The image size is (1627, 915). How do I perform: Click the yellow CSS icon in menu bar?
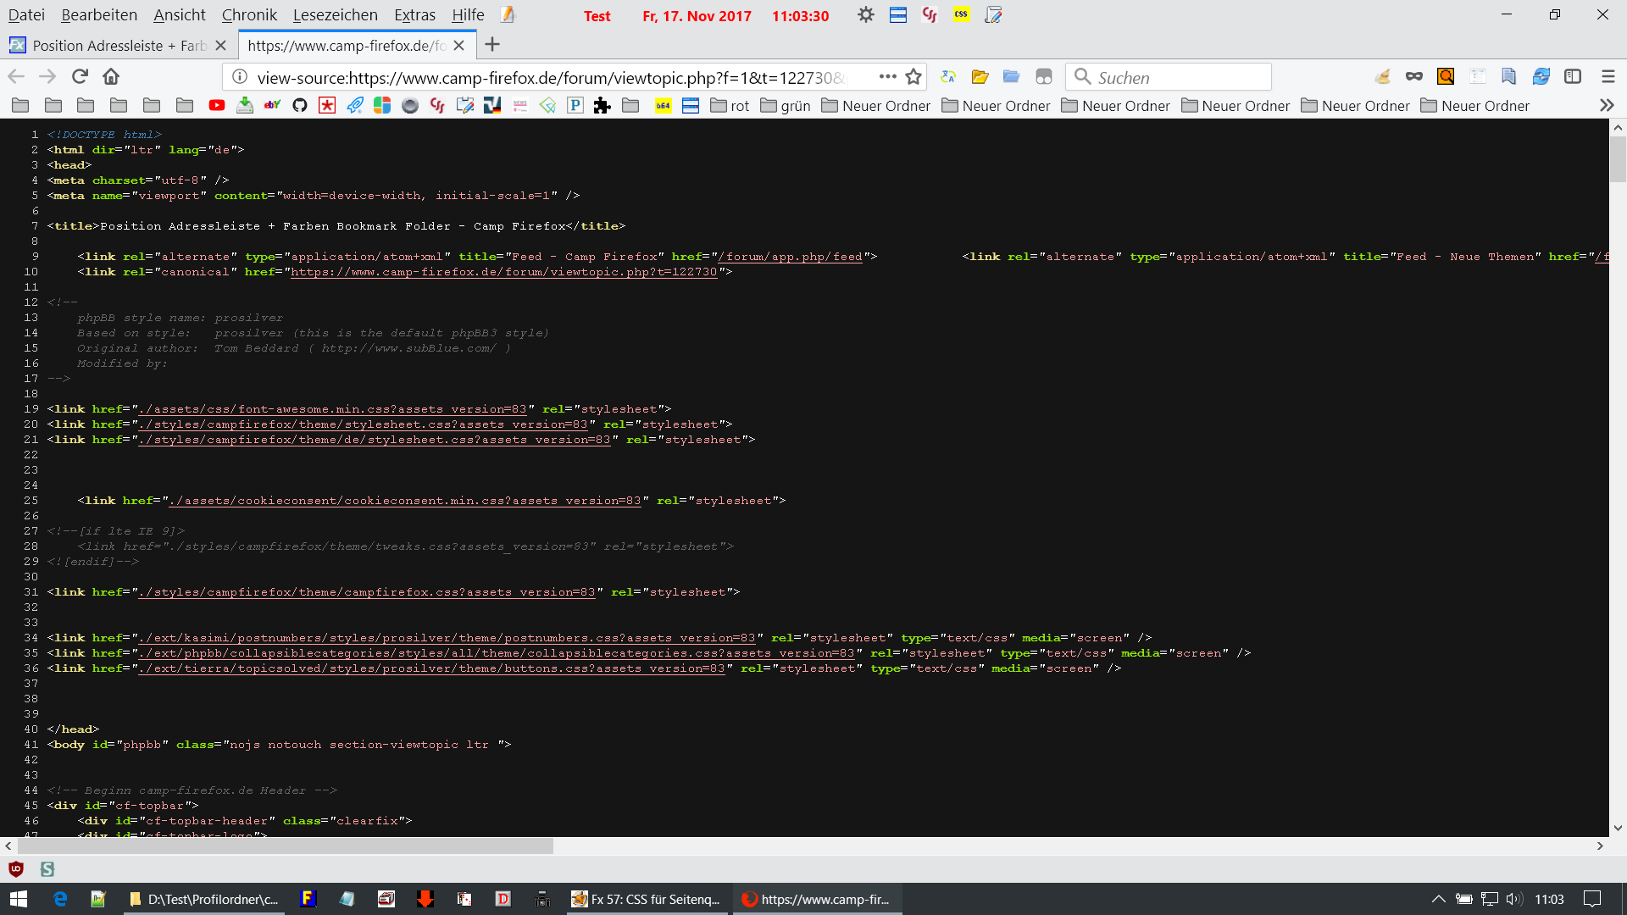[961, 15]
